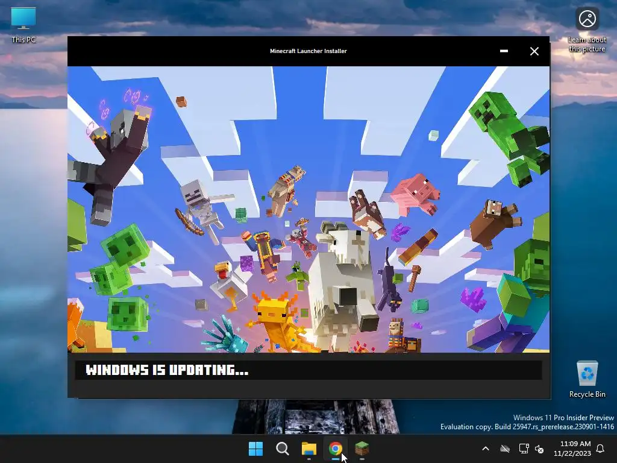Image resolution: width=617 pixels, height=463 pixels.
Task: Open the network status tray icon
Action: click(524, 449)
